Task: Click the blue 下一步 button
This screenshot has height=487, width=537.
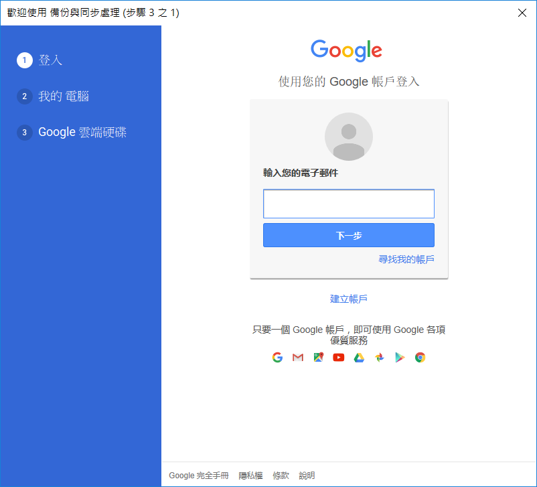Action: [349, 235]
